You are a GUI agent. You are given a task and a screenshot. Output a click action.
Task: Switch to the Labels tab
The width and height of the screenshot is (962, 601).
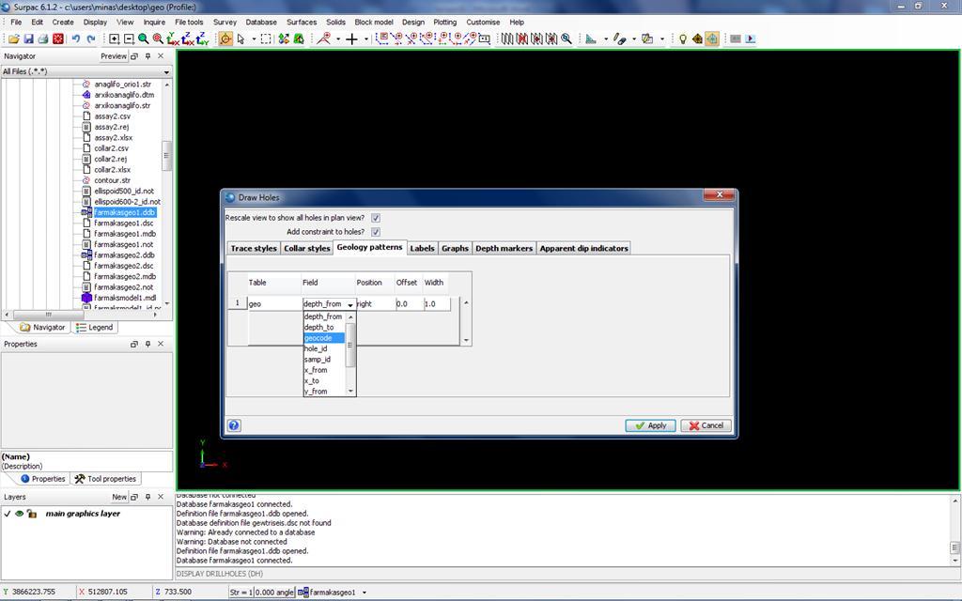click(422, 248)
